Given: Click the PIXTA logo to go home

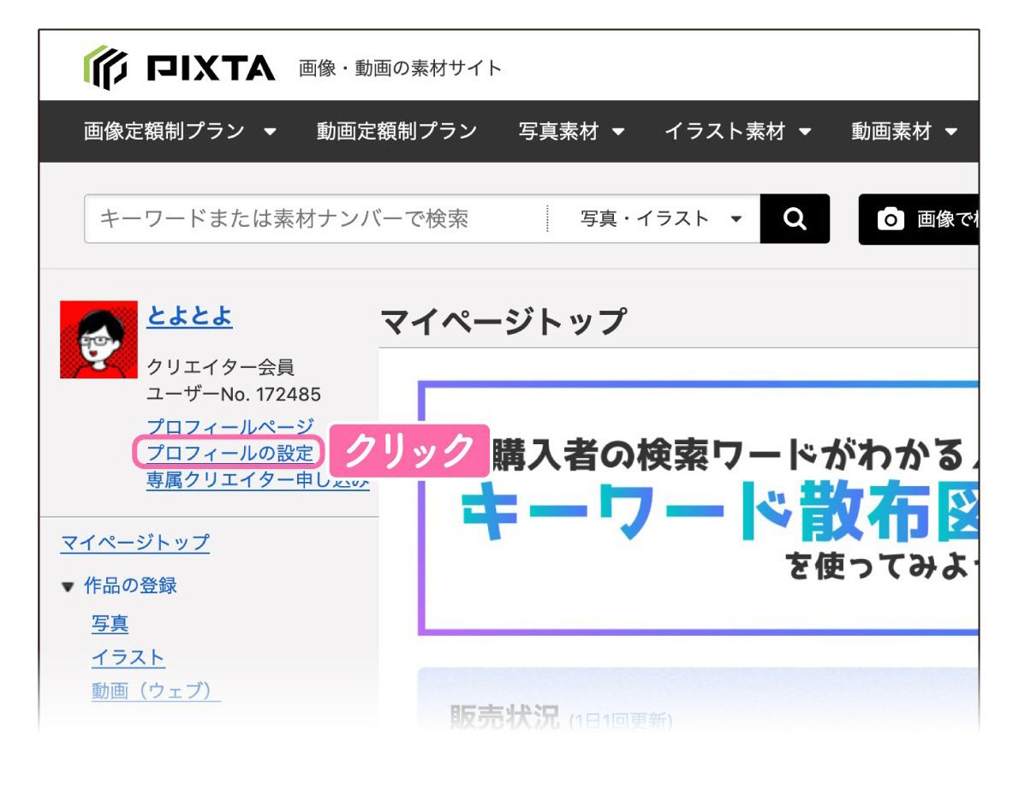Looking at the screenshot, I should pos(176,65).
